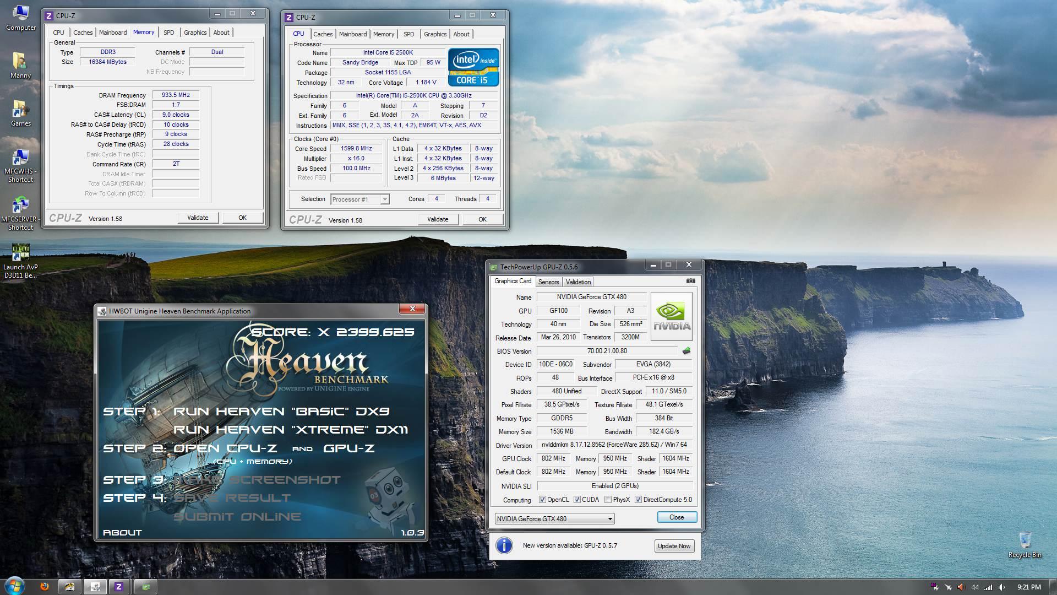Screen dimensions: 1057x595
Task: Click the blue info icon in GPU-Z
Action: pyautogui.click(x=504, y=545)
